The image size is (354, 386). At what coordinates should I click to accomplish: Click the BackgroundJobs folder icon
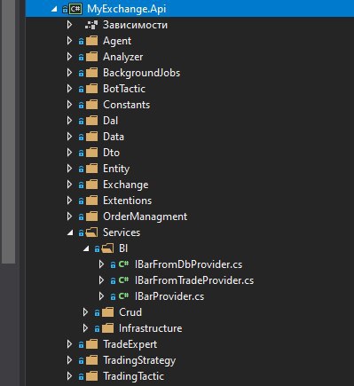pyautogui.click(x=91, y=73)
